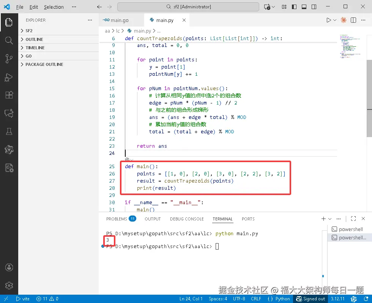Image resolution: width=372 pixels, height=303 pixels.
Task: Expand the SF2 folder section
Action: point(58,31)
